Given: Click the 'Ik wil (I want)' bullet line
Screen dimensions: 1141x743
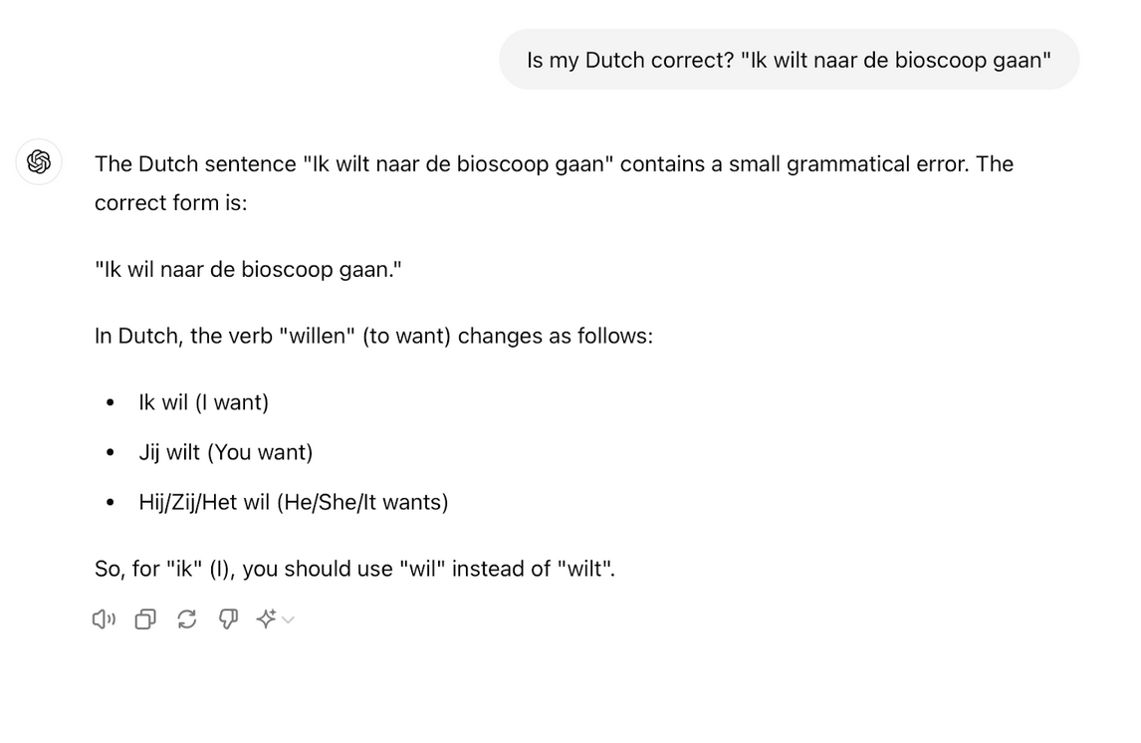Looking at the screenshot, I should 203,402.
